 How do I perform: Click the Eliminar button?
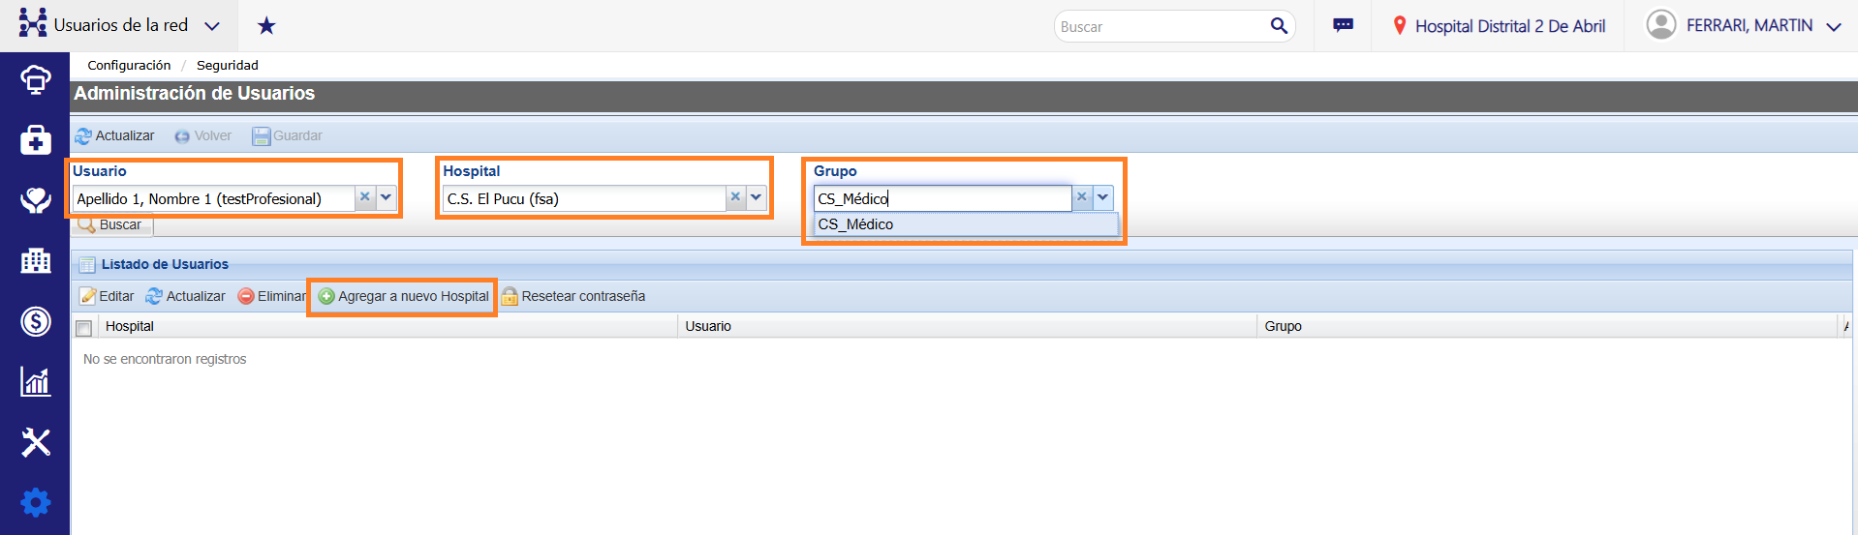[x=271, y=296]
